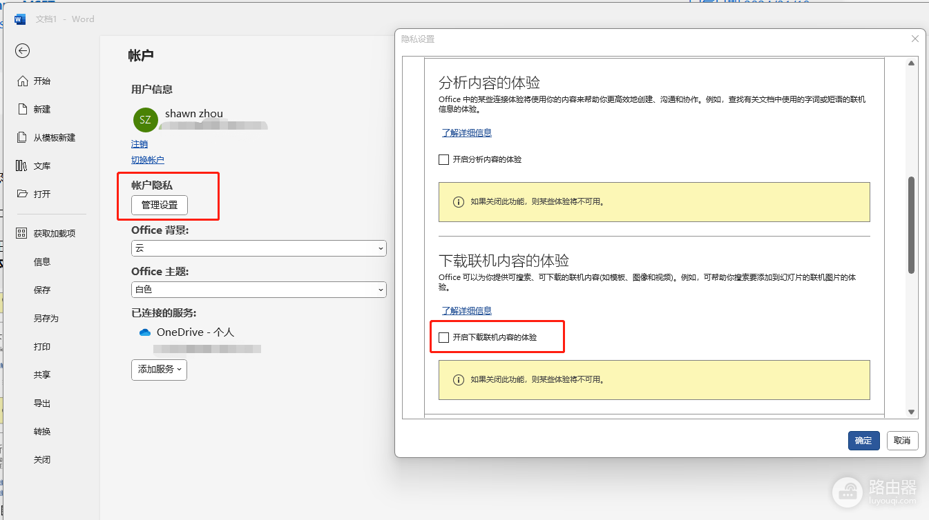Open the 另存为 menu item

[46, 318]
